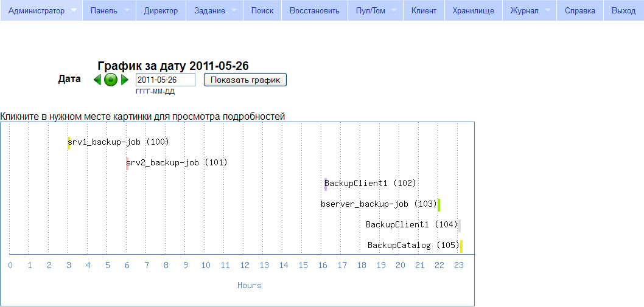Click Выход to log out
Screen dimensions: 644x307
point(623,11)
